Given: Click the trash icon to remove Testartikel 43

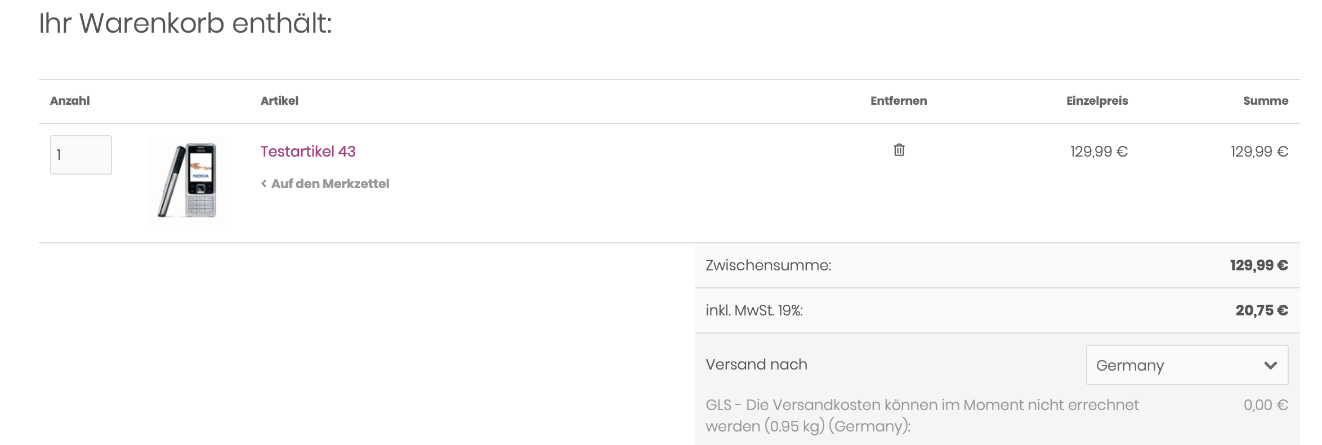Looking at the screenshot, I should pyautogui.click(x=899, y=150).
